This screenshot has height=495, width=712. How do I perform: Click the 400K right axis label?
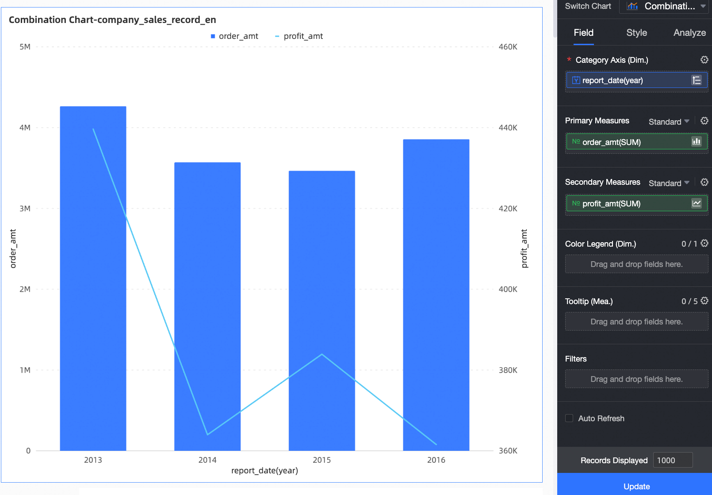pos(508,289)
